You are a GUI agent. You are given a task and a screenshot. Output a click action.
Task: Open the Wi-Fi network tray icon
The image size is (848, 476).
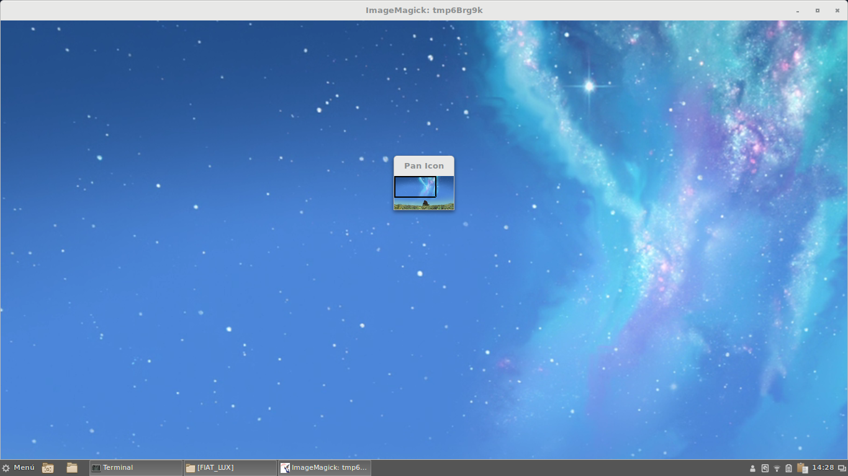click(777, 468)
